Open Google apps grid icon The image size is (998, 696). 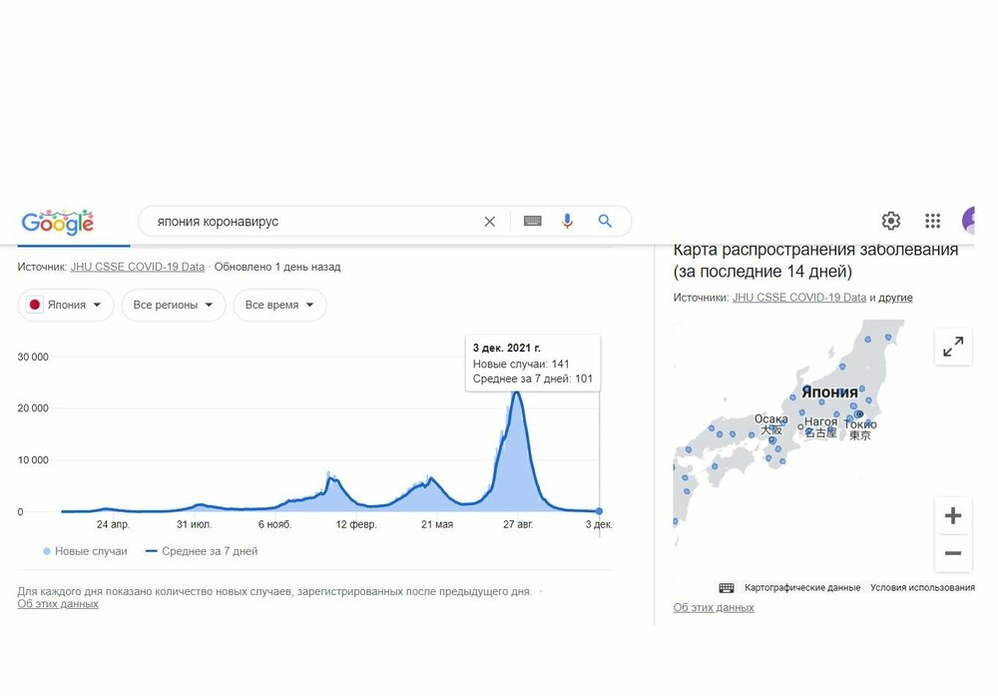point(932,222)
